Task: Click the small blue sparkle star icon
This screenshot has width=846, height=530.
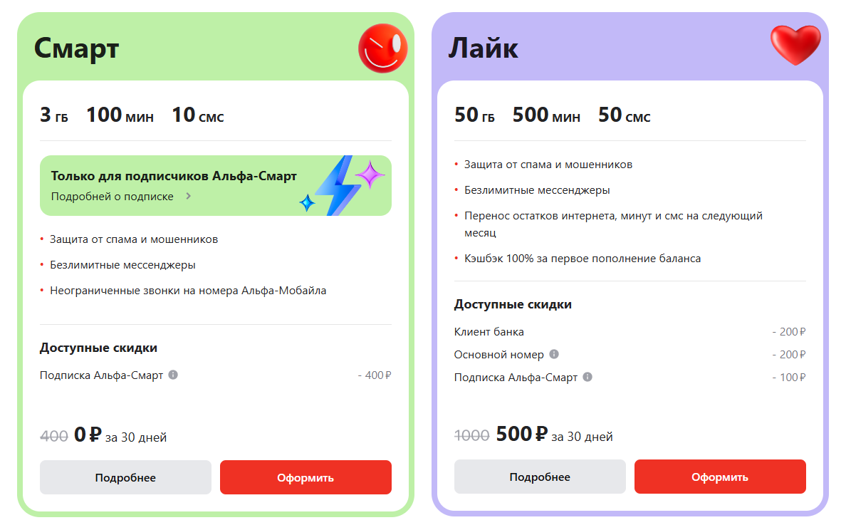Action: click(x=307, y=203)
